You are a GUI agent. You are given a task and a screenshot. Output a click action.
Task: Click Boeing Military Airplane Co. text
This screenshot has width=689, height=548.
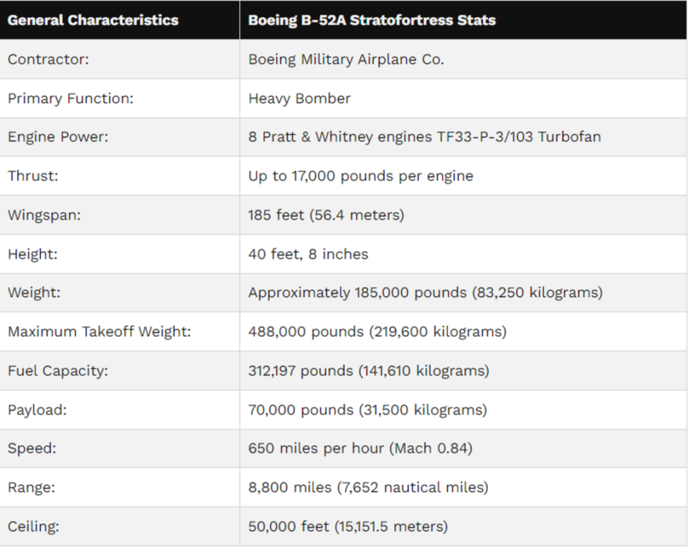pos(346,60)
